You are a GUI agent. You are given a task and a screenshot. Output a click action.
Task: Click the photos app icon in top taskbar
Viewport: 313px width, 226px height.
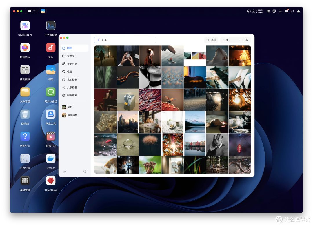coord(43,11)
